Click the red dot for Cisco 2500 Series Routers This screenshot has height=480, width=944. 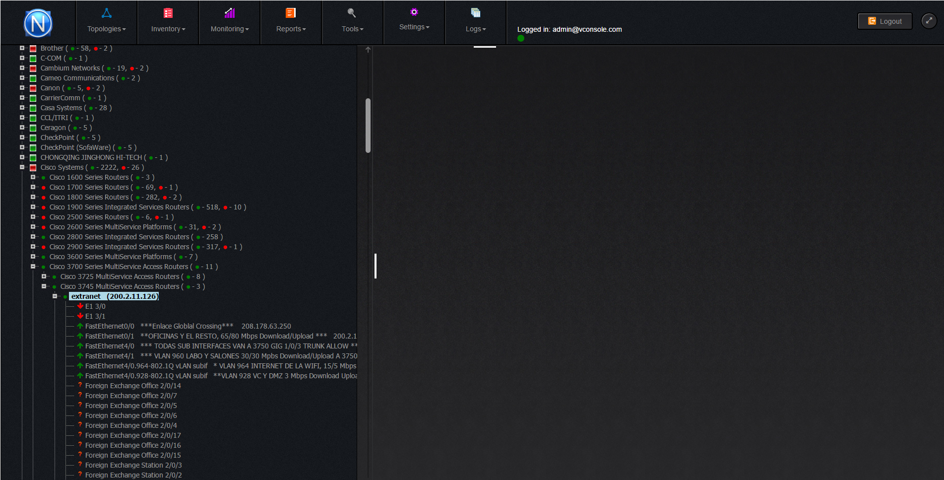point(44,217)
